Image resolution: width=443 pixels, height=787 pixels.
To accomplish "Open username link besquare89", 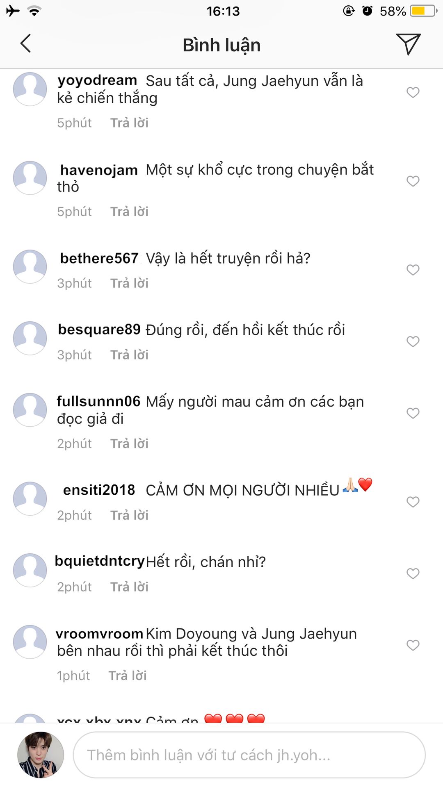I will click(99, 330).
